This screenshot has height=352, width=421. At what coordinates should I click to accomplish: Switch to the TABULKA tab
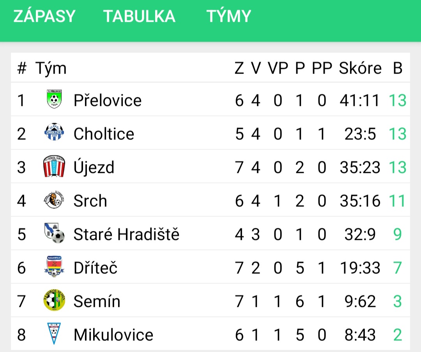139,16
